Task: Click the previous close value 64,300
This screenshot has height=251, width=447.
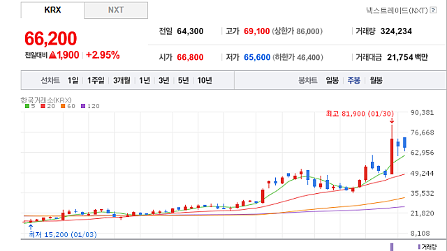Action: pyautogui.click(x=190, y=31)
